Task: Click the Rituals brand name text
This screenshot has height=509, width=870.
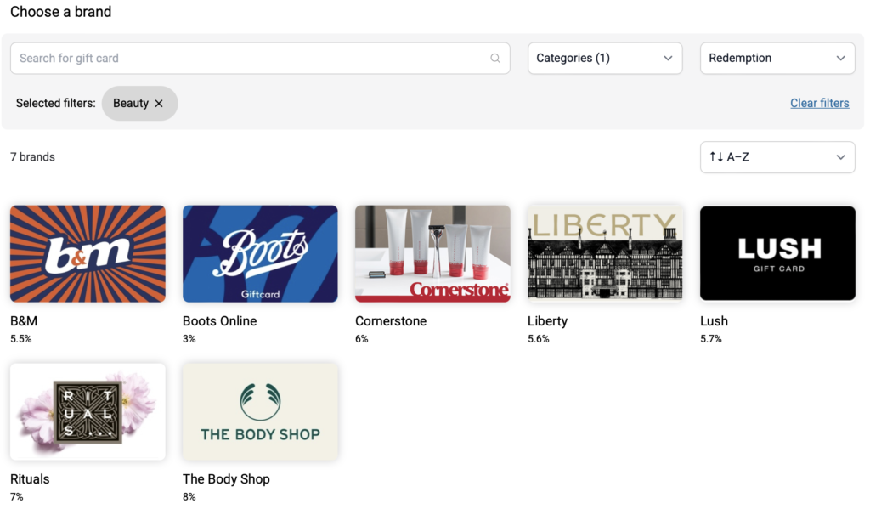Action: click(x=30, y=479)
